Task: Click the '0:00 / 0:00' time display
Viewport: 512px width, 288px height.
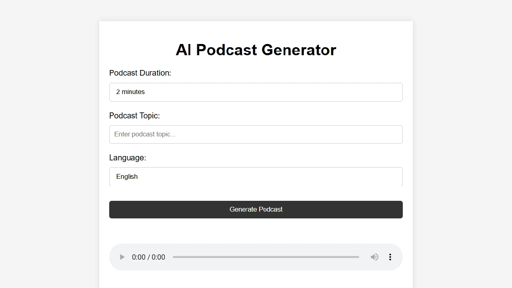Action: 148,257
